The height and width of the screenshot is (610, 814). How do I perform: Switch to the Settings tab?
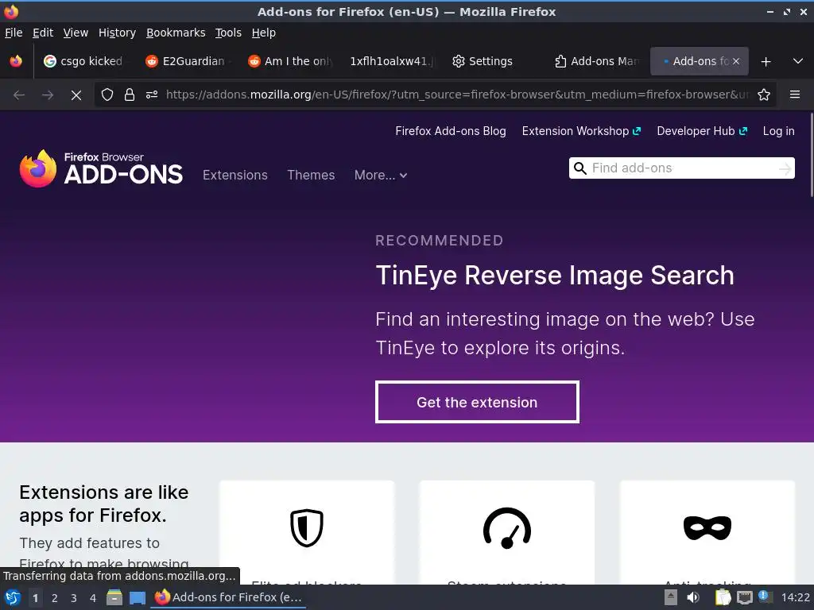tap(492, 61)
